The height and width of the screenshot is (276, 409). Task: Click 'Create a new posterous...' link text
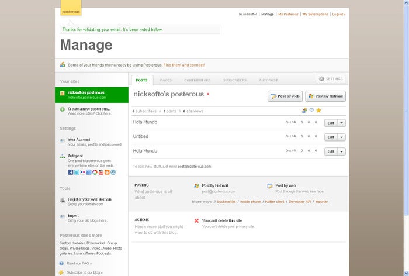[x=89, y=109]
